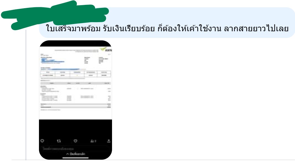295x163 pixels.
Task: Like the post with the heart icon
Action: click(76, 141)
